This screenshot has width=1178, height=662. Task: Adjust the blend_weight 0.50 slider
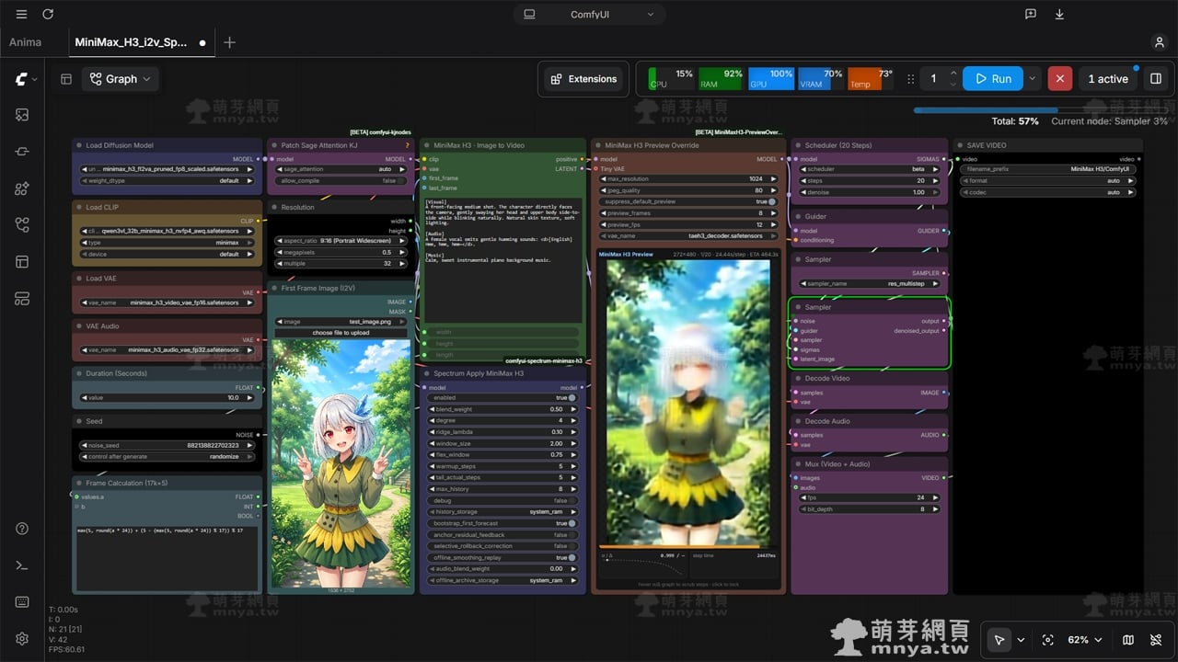[503, 409]
